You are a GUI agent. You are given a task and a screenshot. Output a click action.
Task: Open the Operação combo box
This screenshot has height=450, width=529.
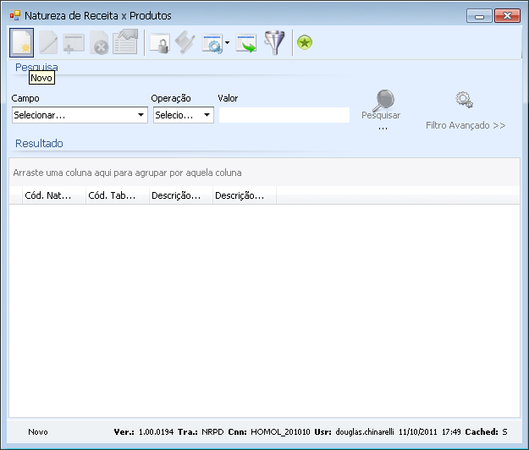pyautogui.click(x=184, y=115)
